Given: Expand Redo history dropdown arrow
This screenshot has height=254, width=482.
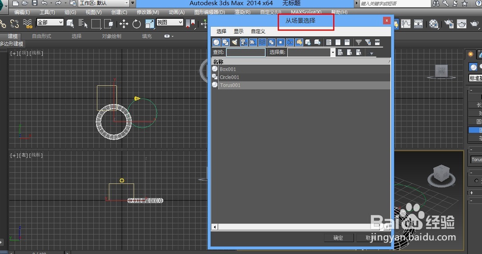Looking at the screenshot, I should point(65,3).
